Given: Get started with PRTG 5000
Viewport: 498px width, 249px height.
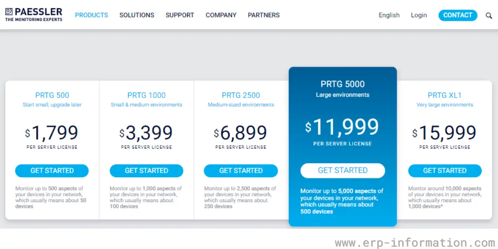Looking at the screenshot, I should pos(343,171).
